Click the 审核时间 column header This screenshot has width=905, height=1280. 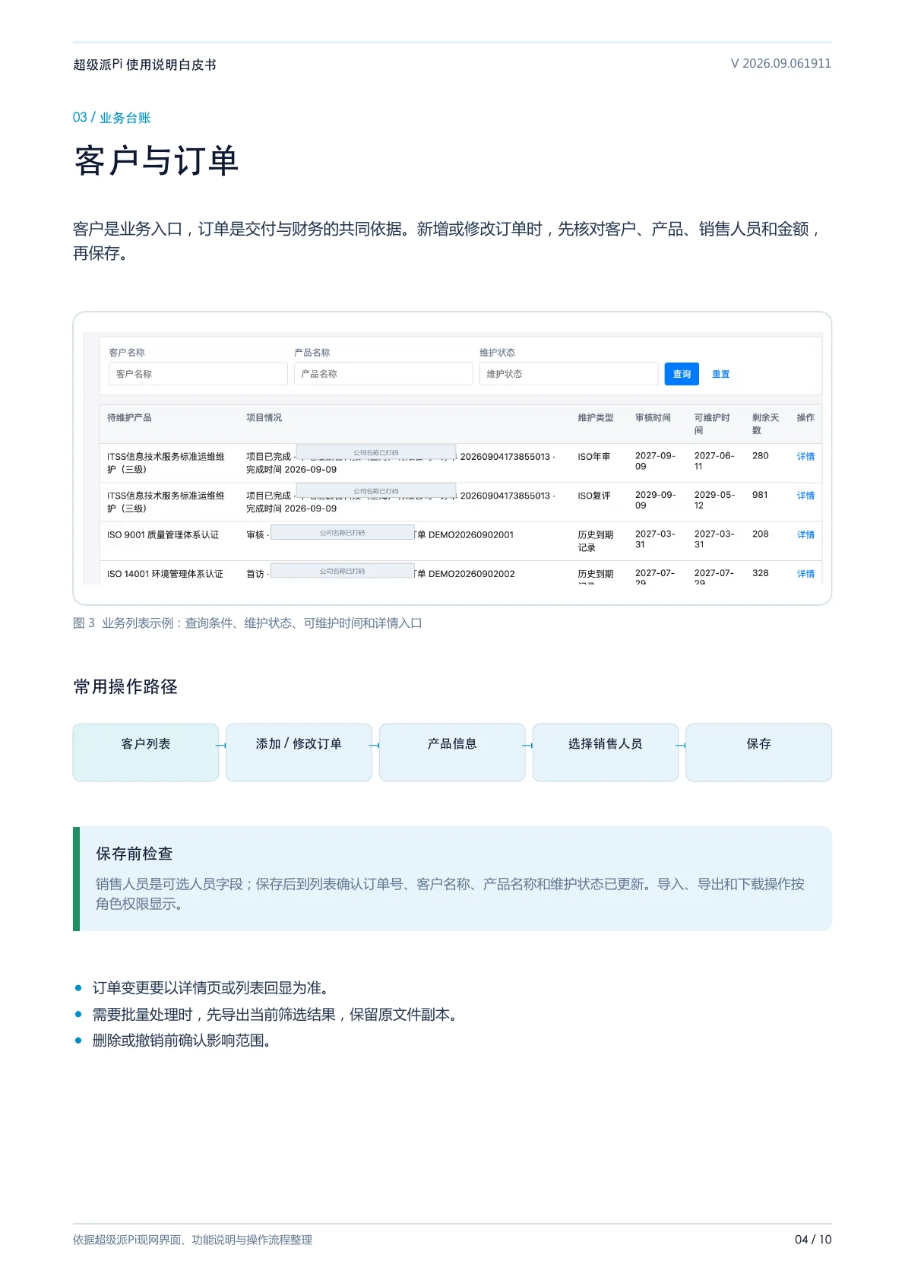653,418
